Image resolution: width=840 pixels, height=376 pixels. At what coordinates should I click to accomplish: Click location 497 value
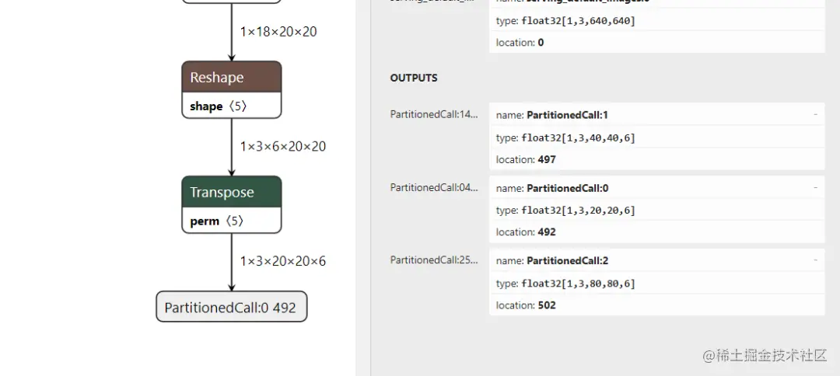[656, 159]
